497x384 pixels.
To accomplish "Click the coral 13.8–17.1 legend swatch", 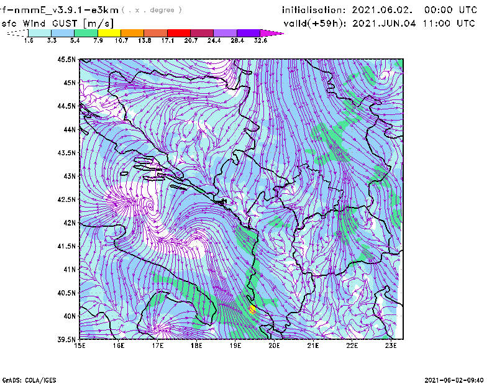I will [156, 33].
